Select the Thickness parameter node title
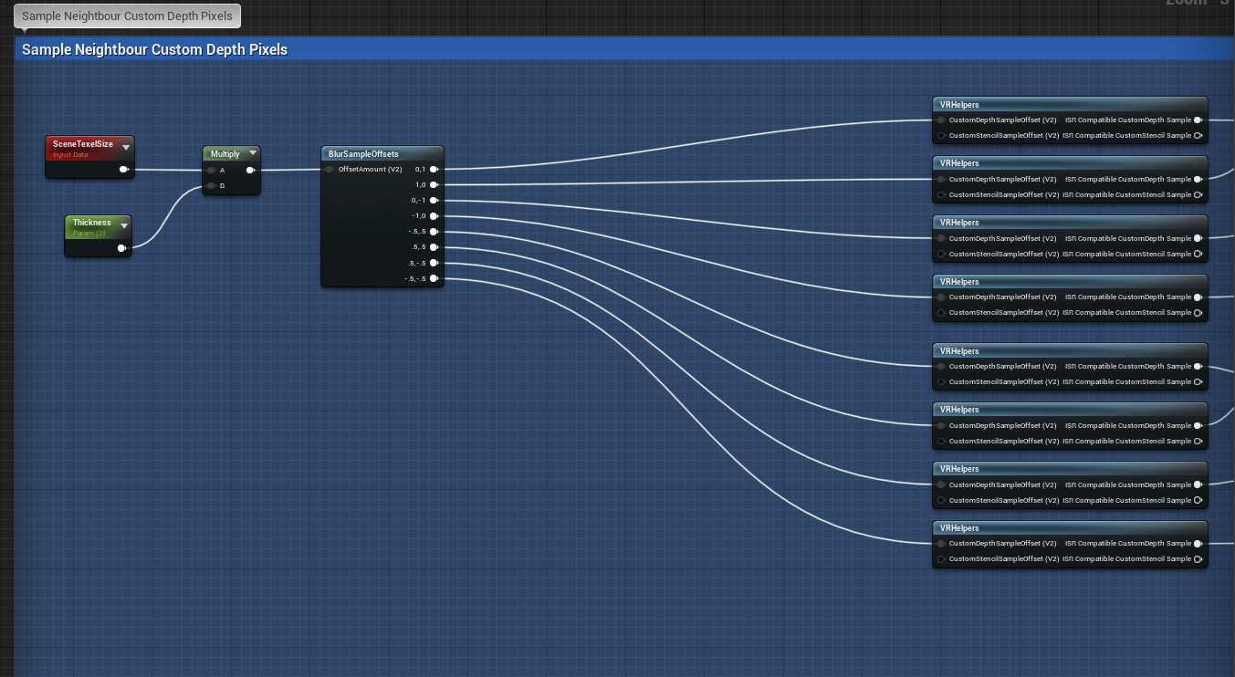 click(x=91, y=223)
